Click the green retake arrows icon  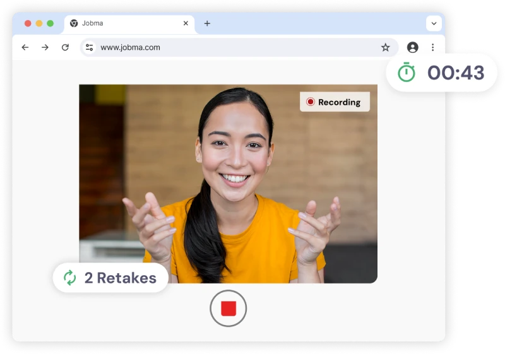pos(70,278)
